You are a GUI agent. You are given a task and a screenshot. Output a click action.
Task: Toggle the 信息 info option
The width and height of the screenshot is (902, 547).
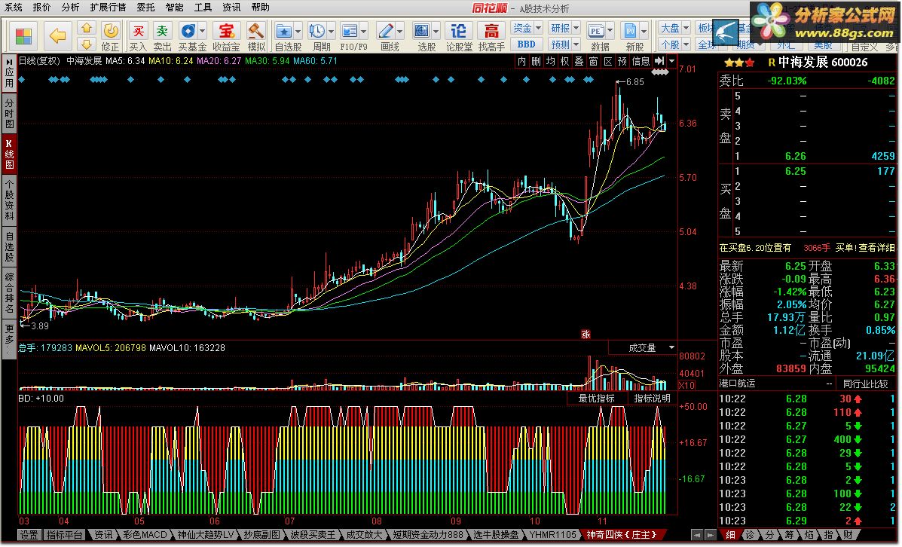click(x=641, y=61)
